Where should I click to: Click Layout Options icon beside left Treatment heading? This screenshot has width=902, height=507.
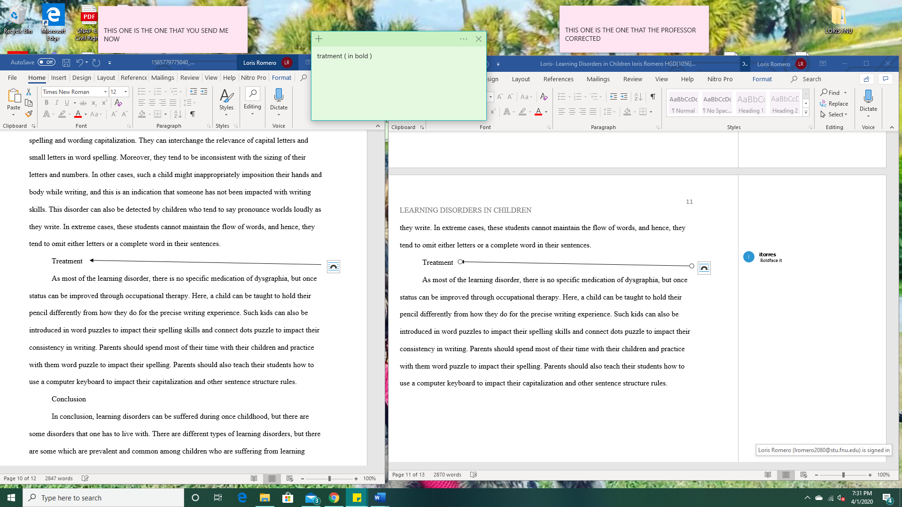pos(334,267)
